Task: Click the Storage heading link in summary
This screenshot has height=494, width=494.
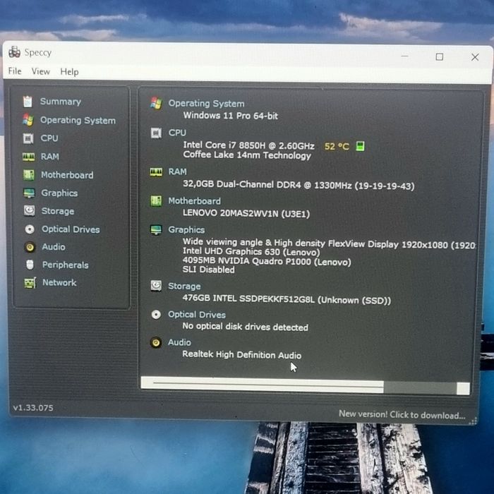Action: point(184,286)
